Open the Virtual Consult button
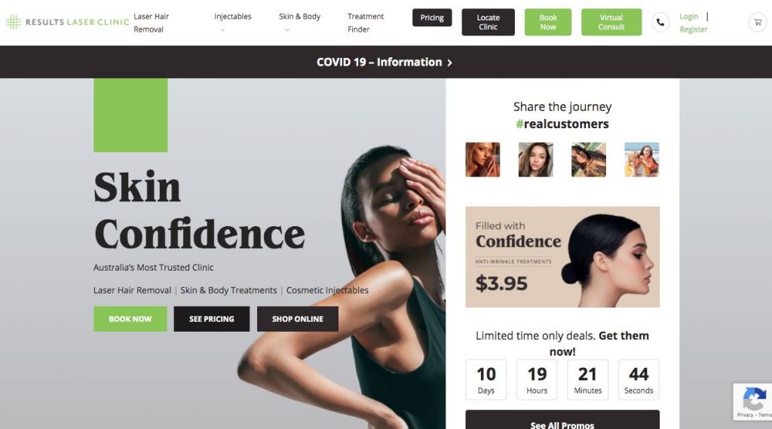The height and width of the screenshot is (429, 772). 611,22
